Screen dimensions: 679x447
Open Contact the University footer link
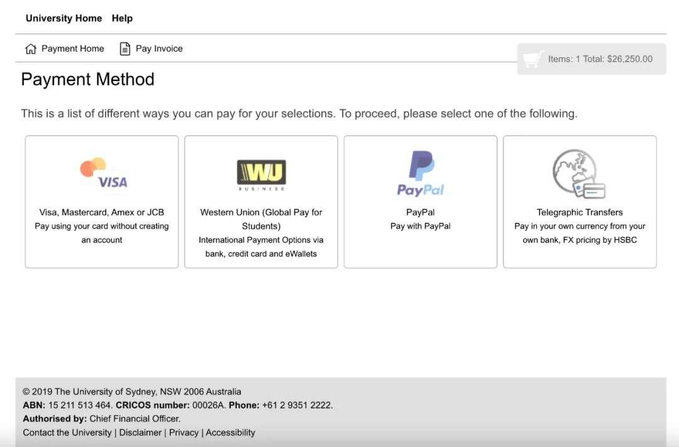[x=67, y=433]
